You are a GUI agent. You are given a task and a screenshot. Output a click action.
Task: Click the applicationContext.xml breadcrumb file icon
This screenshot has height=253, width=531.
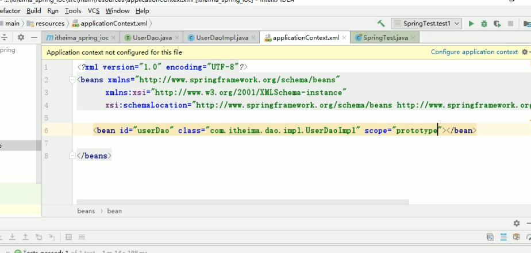click(x=75, y=24)
